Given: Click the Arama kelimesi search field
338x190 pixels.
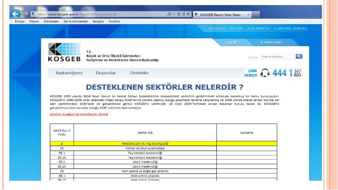Looking at the screenshot, I should click(278, 57).
